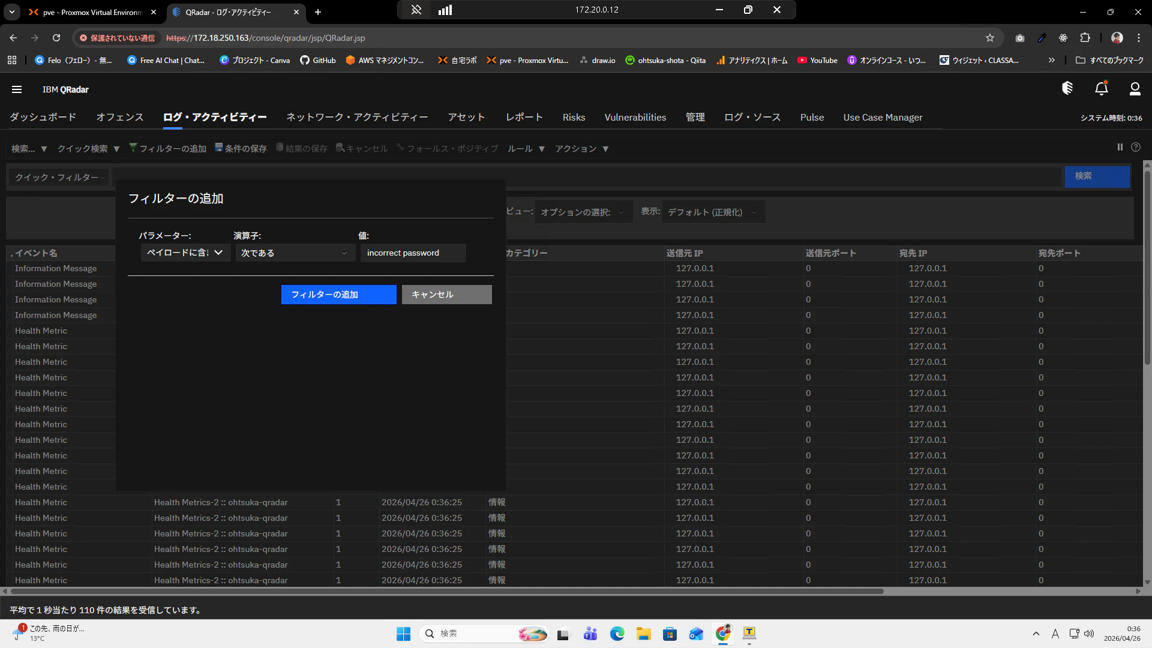Click the QRadar shield icon in header
The height and width of the screenshot is (648, 1152).
1067,88
